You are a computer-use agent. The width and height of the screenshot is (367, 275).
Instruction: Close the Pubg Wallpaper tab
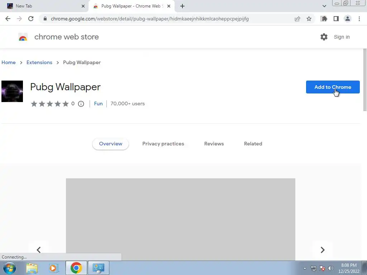tap(169, 6)
